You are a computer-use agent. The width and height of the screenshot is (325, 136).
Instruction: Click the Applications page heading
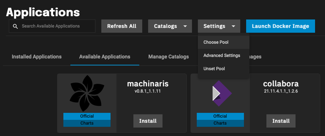pyautogui.click(x=43, y=12)
